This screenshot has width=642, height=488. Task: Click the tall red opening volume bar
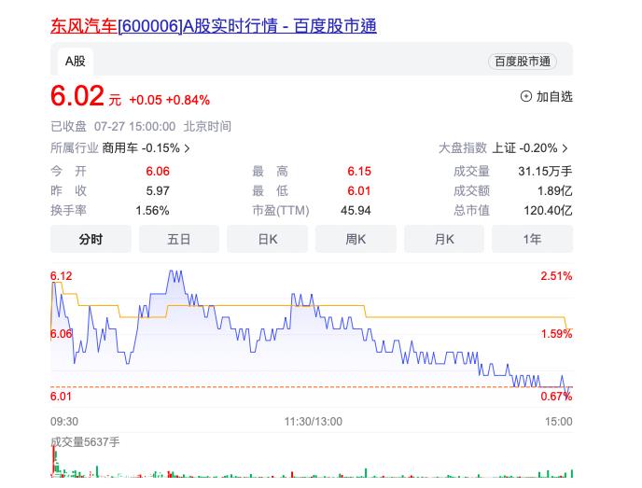click(x=53, y=461)
